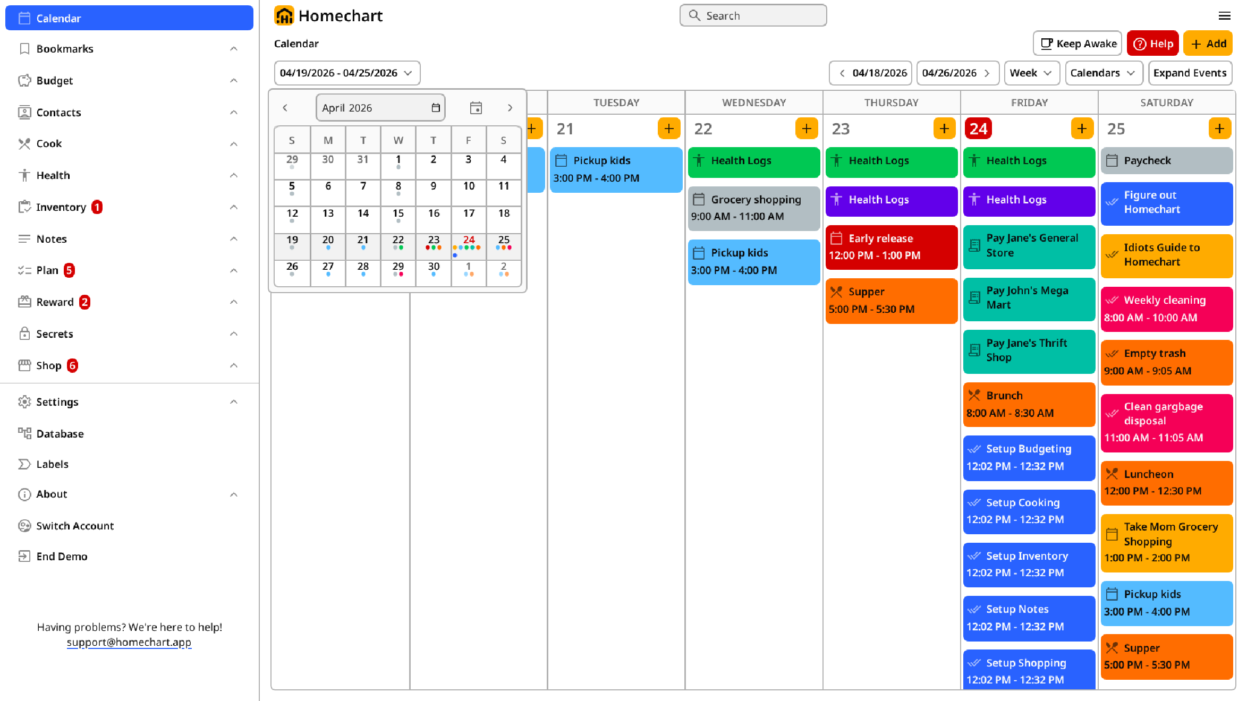Go to previous date 04/18/2026
1247x701 pixels.
click(x=871, y=73)
